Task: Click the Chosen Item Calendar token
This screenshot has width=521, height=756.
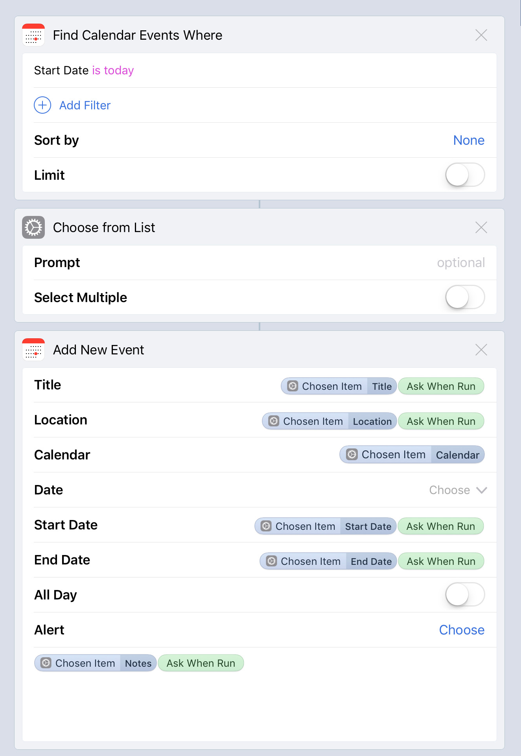Action: click(x=412, y=455)
